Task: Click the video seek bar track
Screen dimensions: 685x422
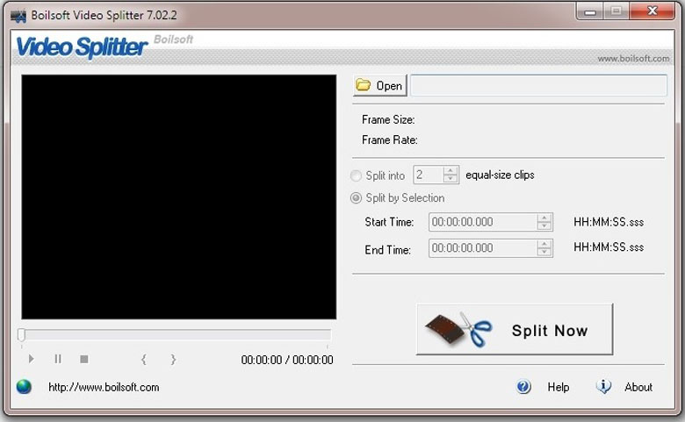Action: coord(175,335)
